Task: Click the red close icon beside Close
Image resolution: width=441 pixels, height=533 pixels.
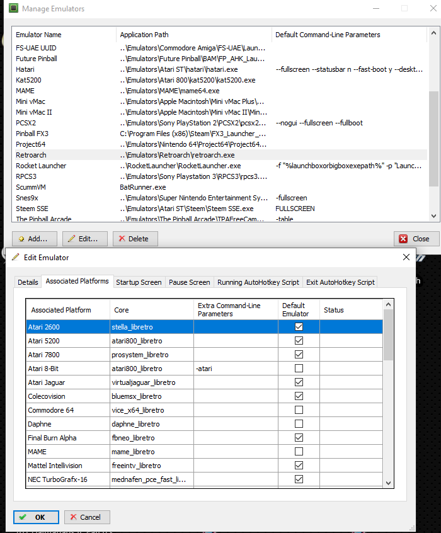Action: [403, 239]
